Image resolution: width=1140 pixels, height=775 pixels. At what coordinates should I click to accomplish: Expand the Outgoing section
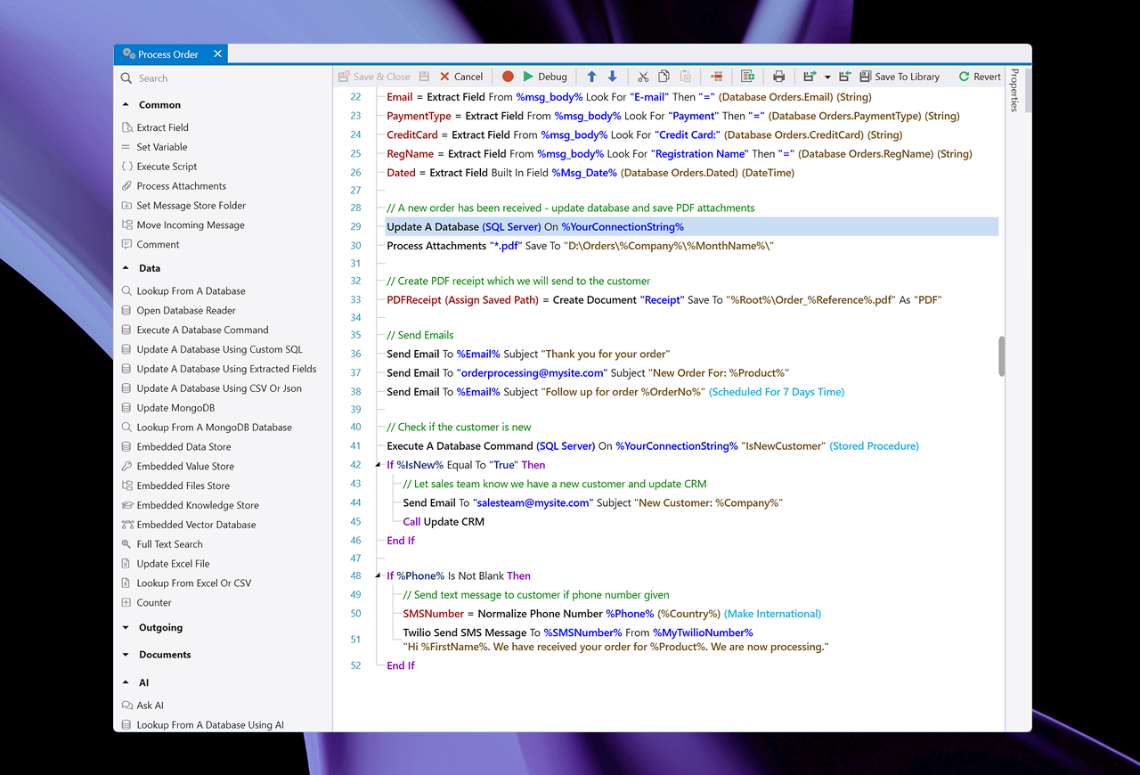pyautogui.click(x=126, y=628)
